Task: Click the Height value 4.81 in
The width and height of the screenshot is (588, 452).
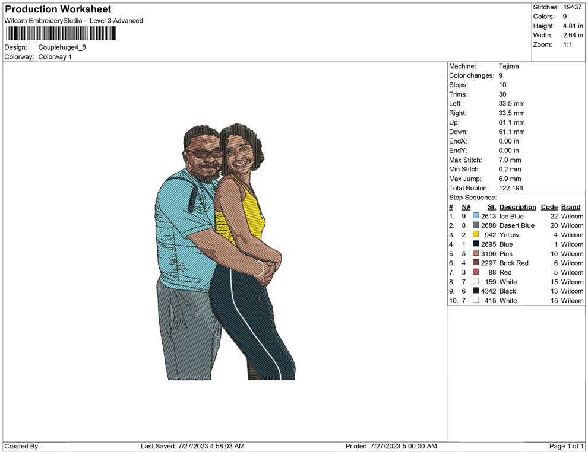Action: tap(573, 26)
